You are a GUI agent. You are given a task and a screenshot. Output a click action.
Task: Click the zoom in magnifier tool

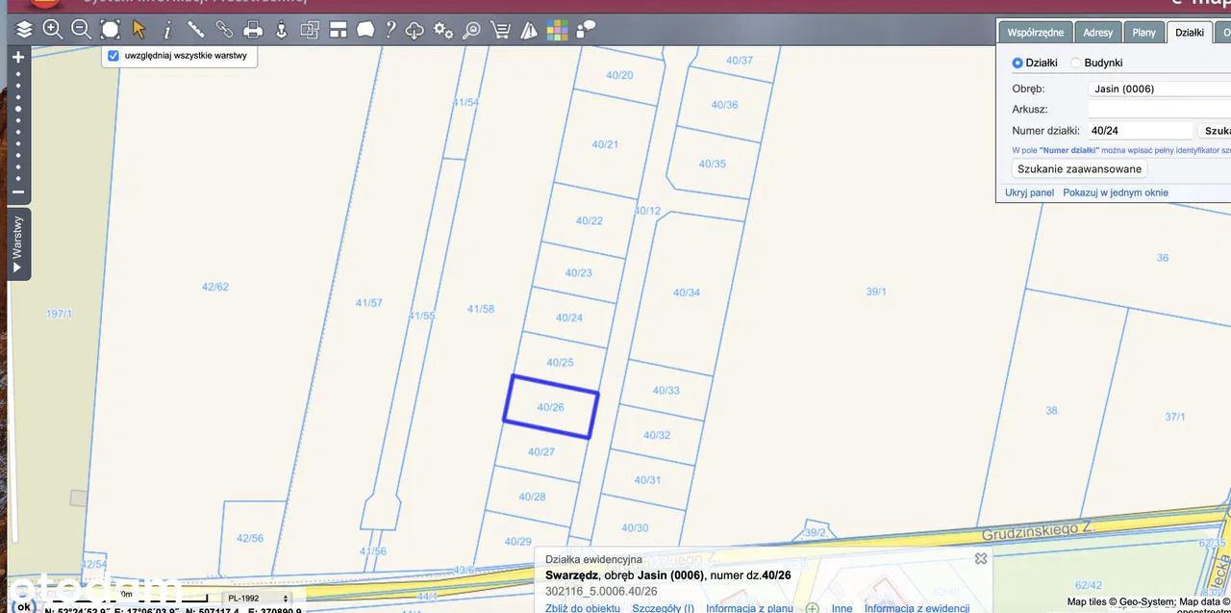click(x=53, y=30)
